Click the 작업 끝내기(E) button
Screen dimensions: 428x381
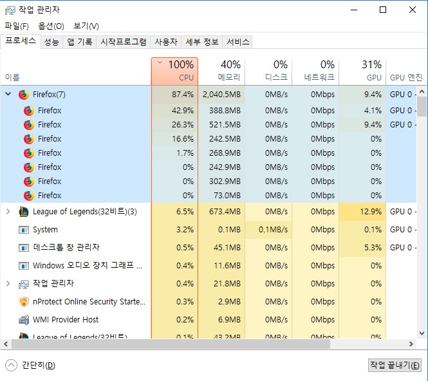pos(395,365)
